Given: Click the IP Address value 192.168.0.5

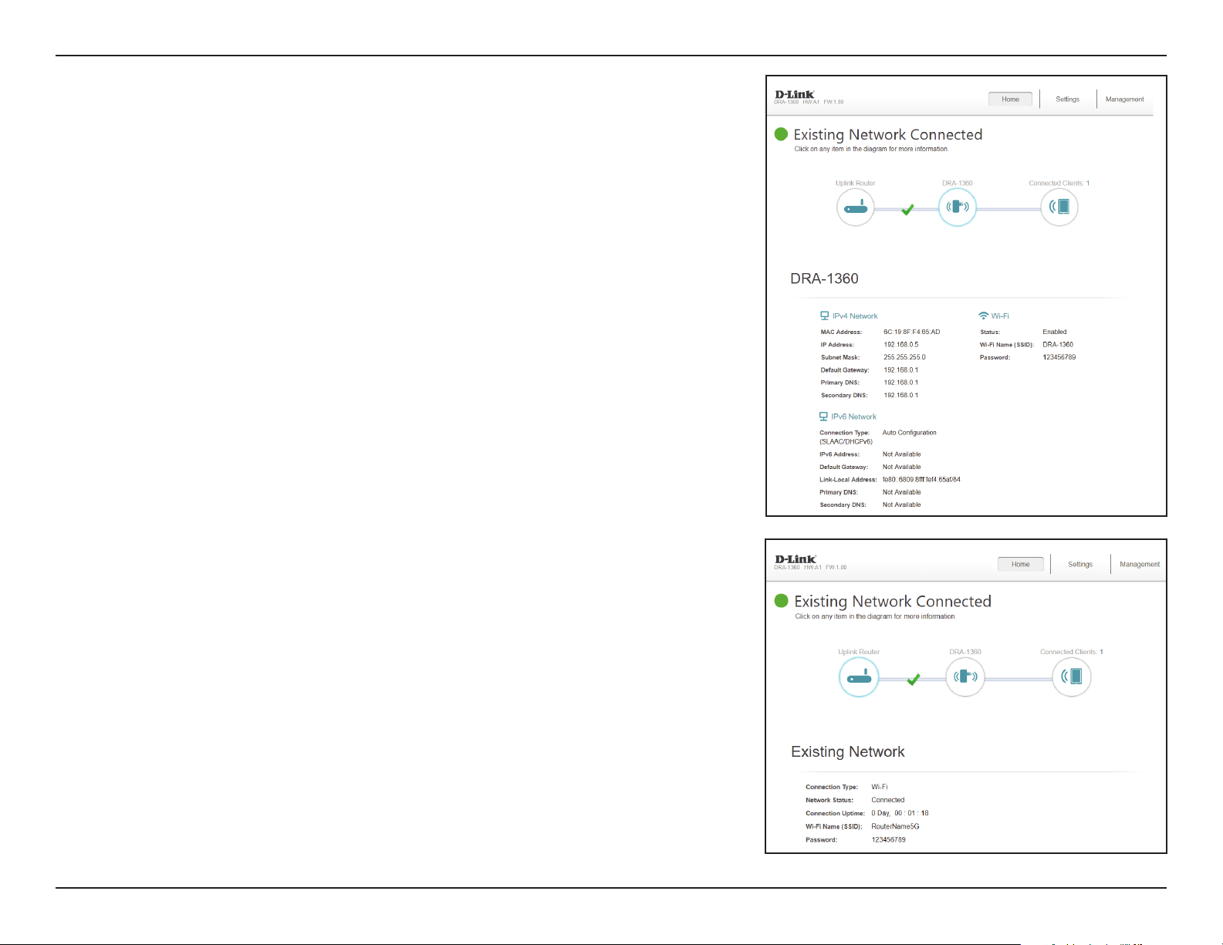Looking at the screenshot, I should (x=901, y=345).
